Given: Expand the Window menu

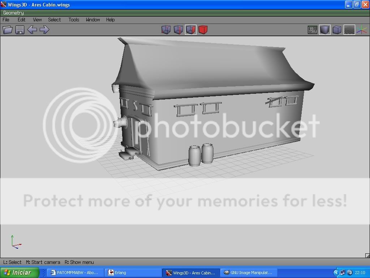Looking at the screenshot, I should [93, 20].
